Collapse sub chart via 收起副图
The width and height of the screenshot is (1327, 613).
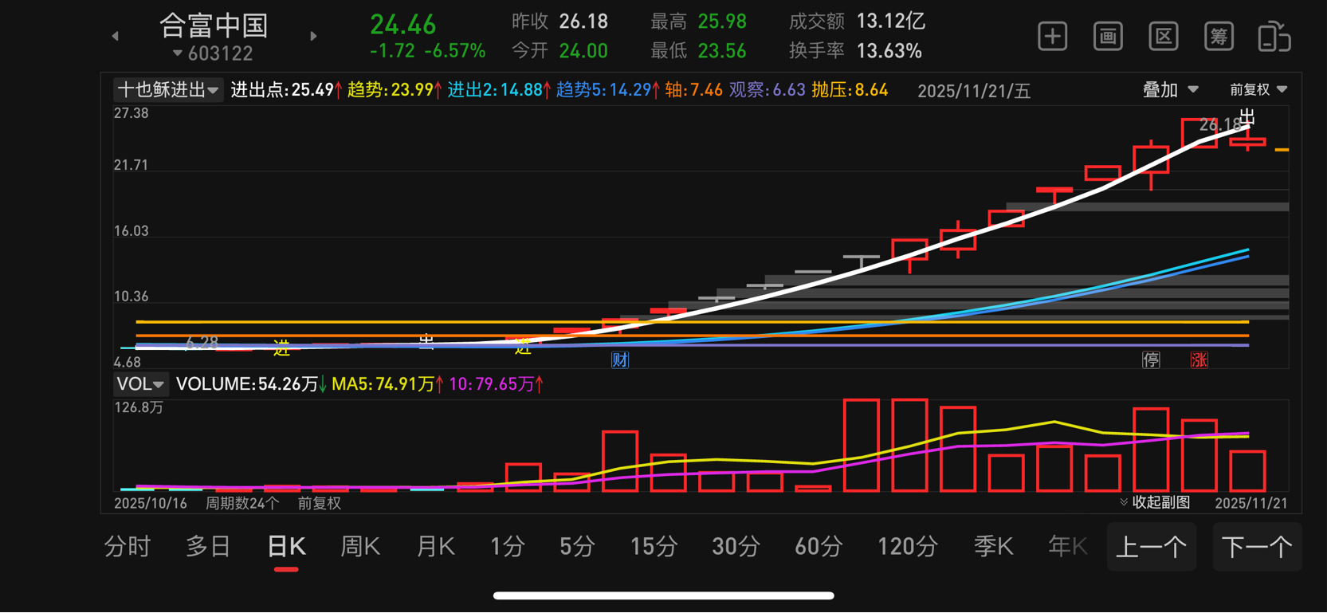pyautogui.click(x=1155, y=502)
